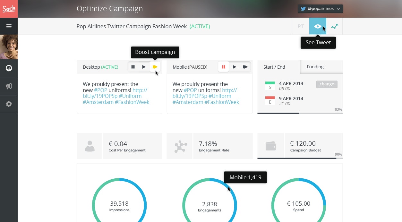
Task: Open the campaigns megaphone sidebar icon
Action: pos(9,86)
